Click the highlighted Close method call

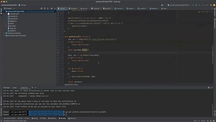84,50
